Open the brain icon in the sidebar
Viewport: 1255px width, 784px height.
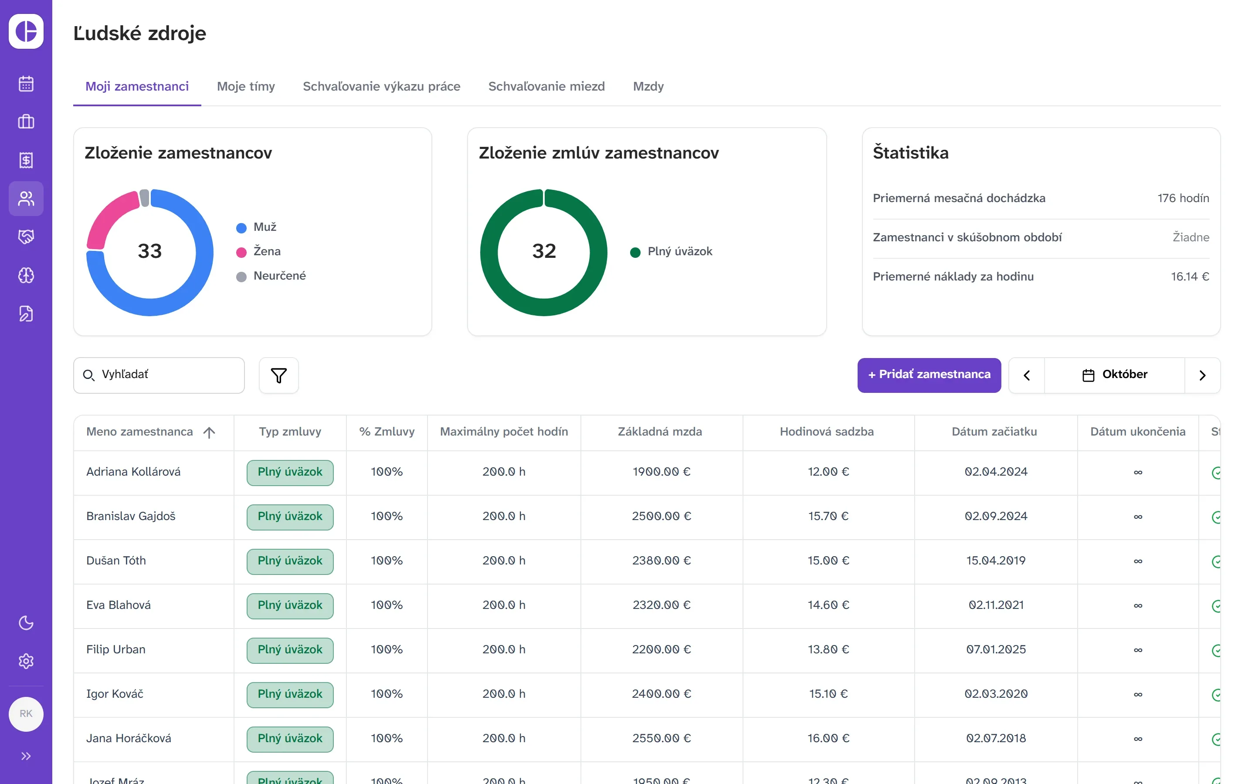tap(26, 275)
